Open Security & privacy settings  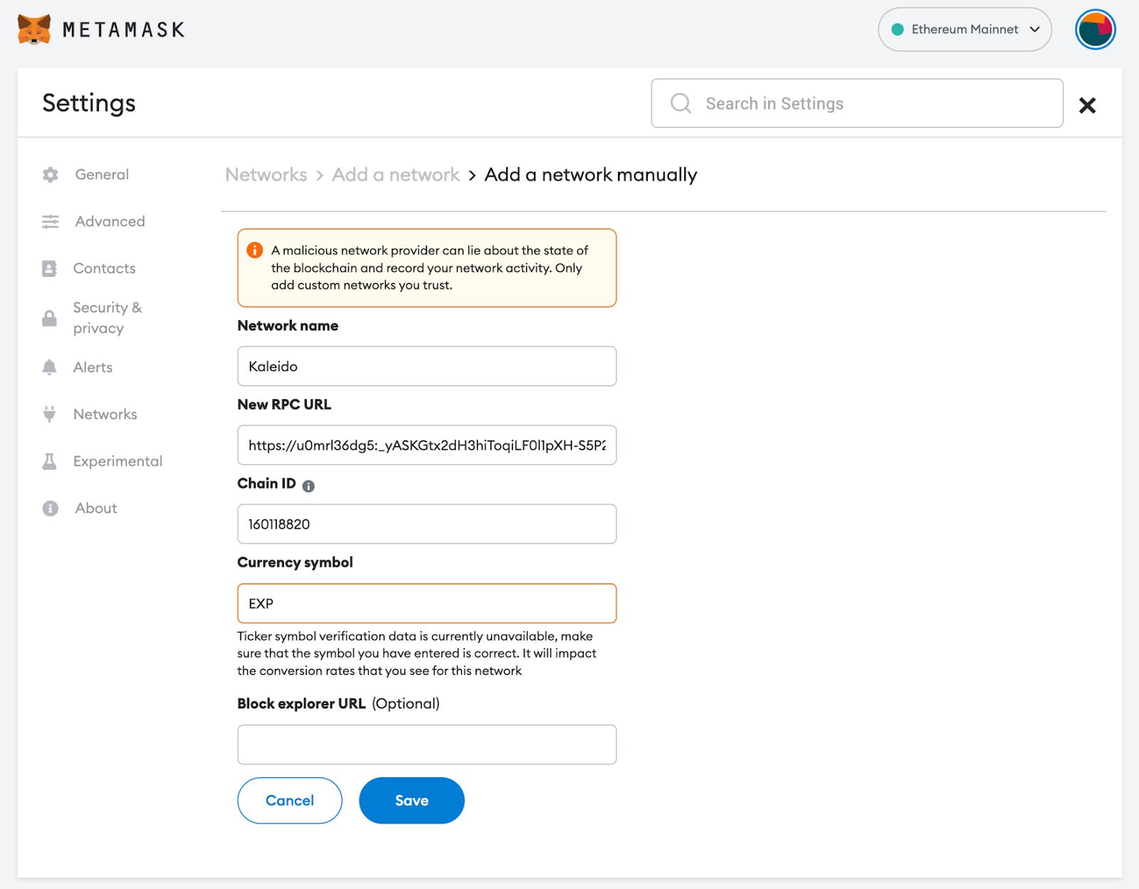coord(107,317)
